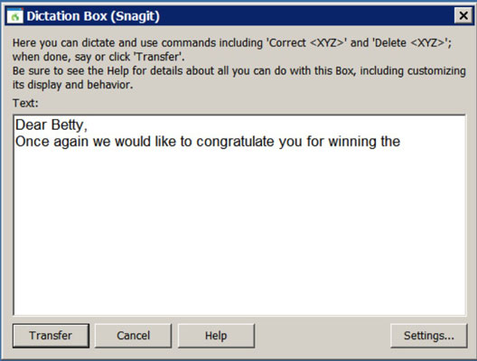Screen dimensions: 477x361
Task: Click the word "Once" in the text
Action: click(x=33, y=142)
